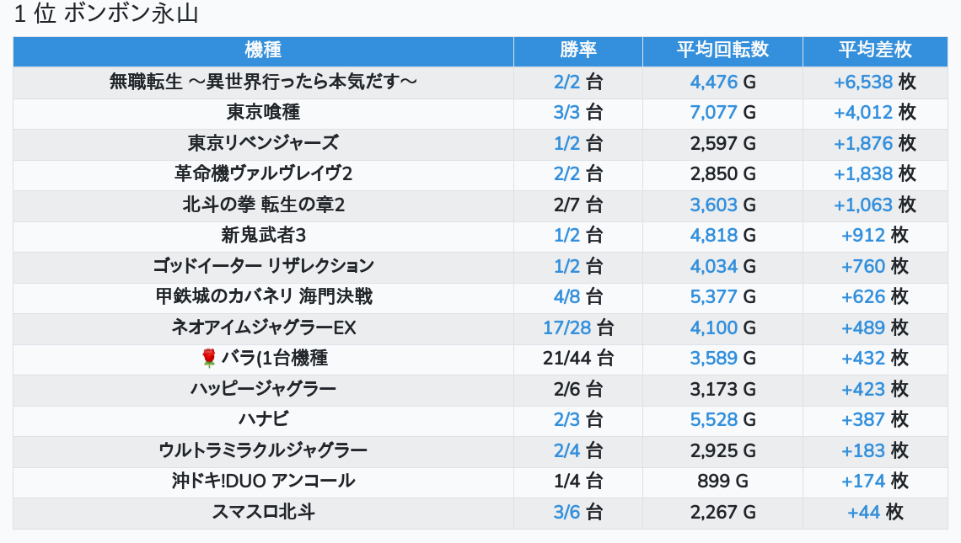Open 革命機ヴァルヴレイヴ2 entry
The width and height of the screenshot is (961, 543).
click(x=263, y=173)
